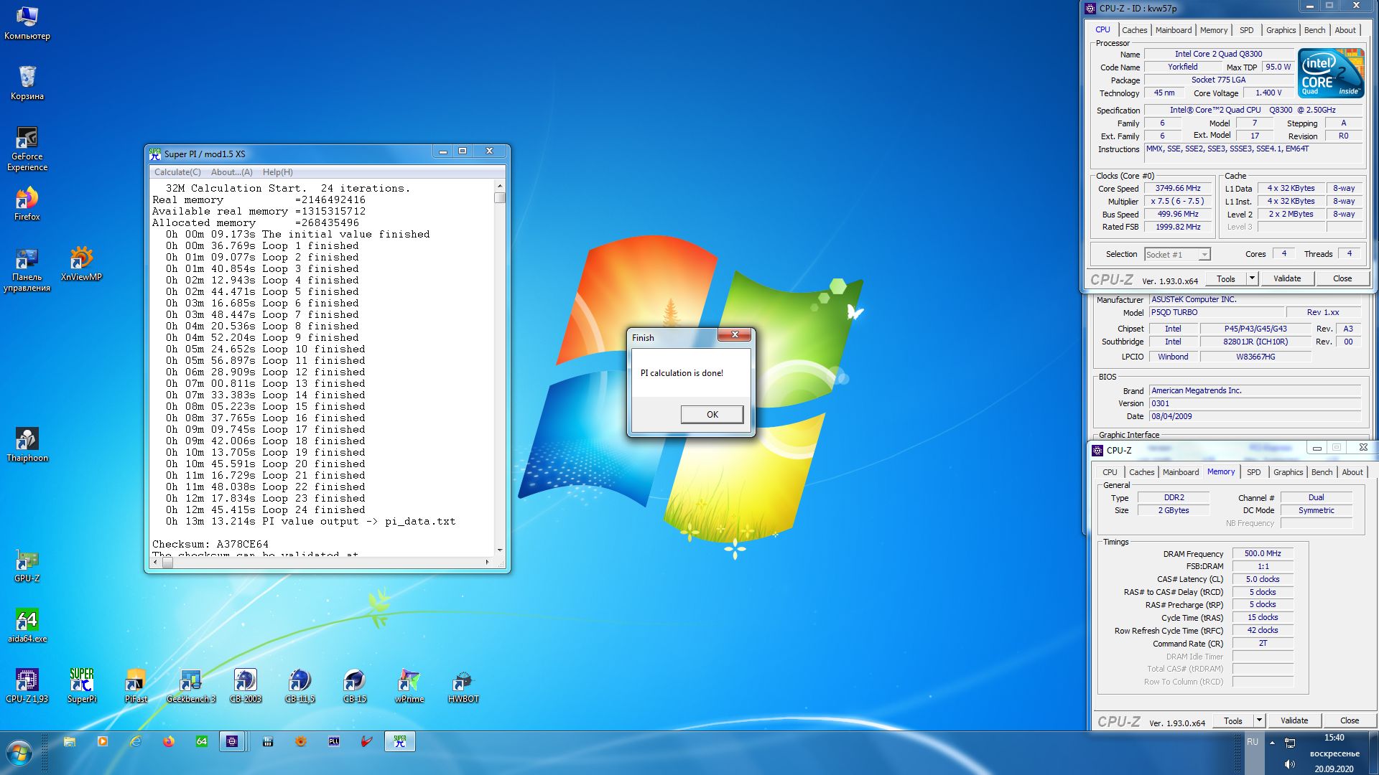
Task: Switch to Caches tab in top CPU-Z
Action: pyautogui.click(x=1134, y=30)
